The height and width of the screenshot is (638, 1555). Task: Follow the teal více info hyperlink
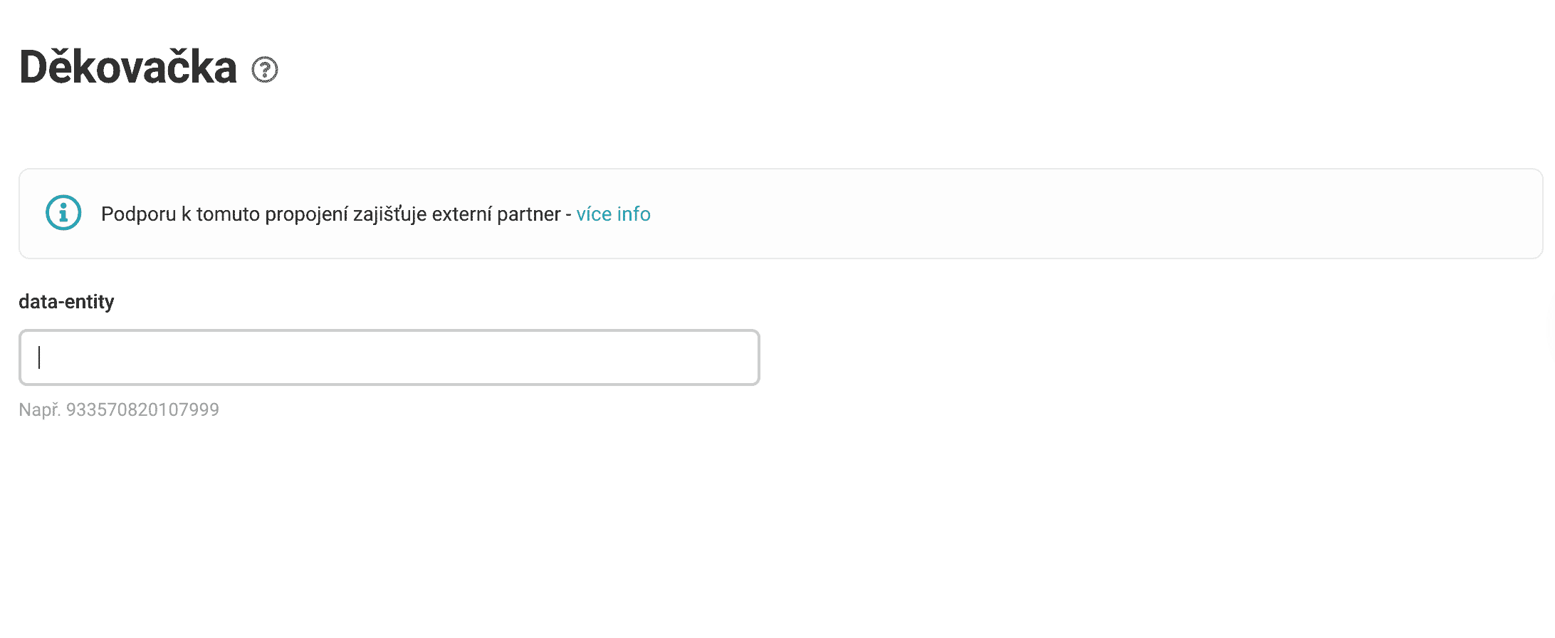613,214
